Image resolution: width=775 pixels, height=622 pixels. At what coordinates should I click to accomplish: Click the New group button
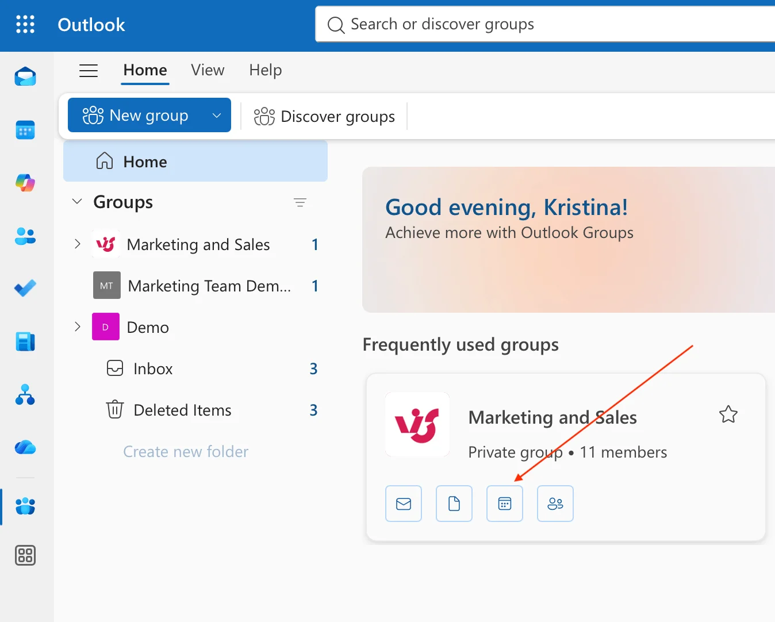[136, 116]
